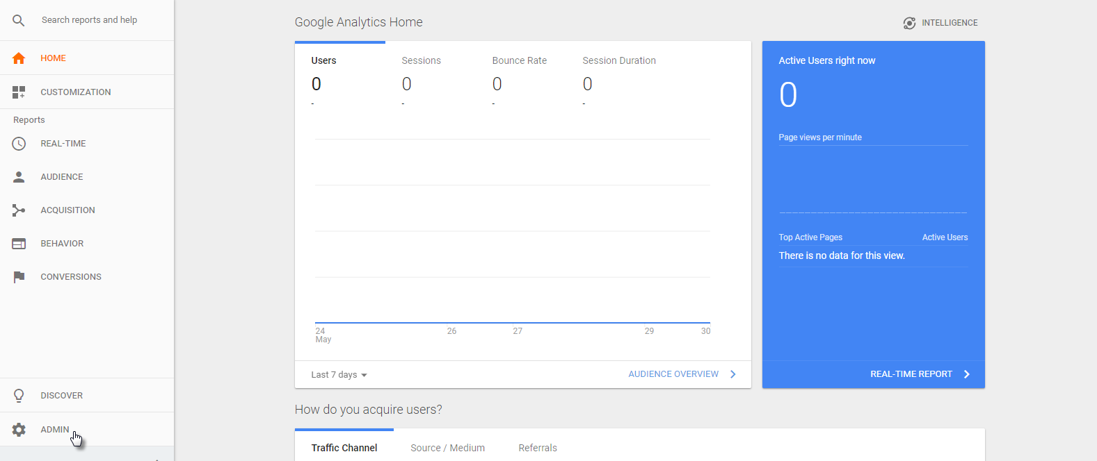1097x461 pixels.
Task: Open the DISCOVER section
Action: coord(61,396)
